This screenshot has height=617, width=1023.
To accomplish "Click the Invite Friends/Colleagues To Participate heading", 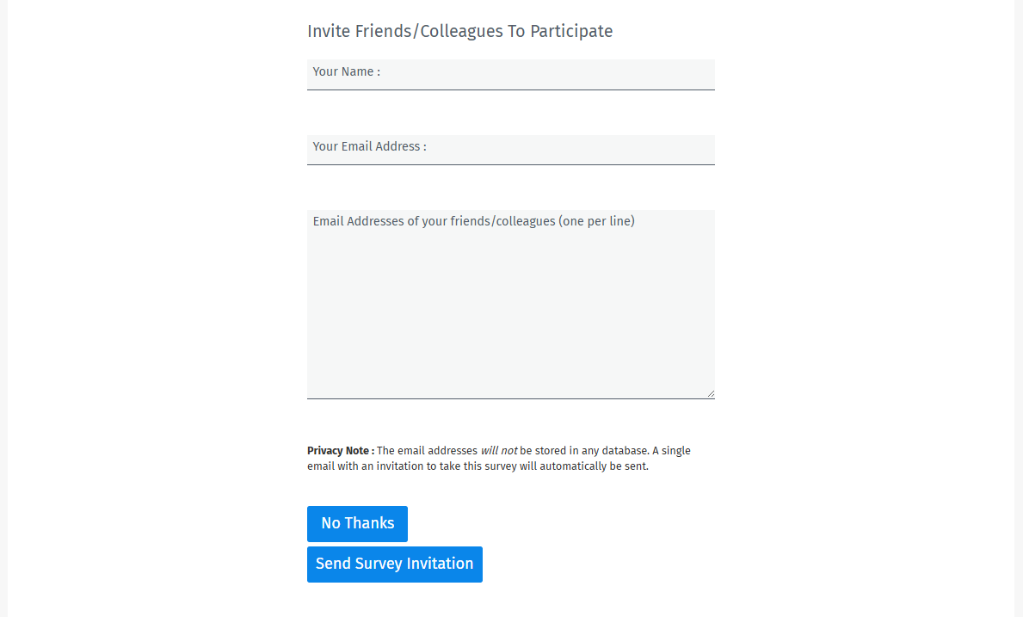I will [459, 31].
